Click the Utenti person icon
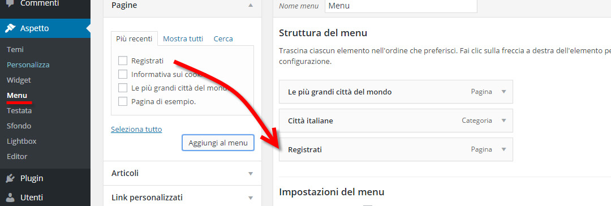 click(11, 198)
